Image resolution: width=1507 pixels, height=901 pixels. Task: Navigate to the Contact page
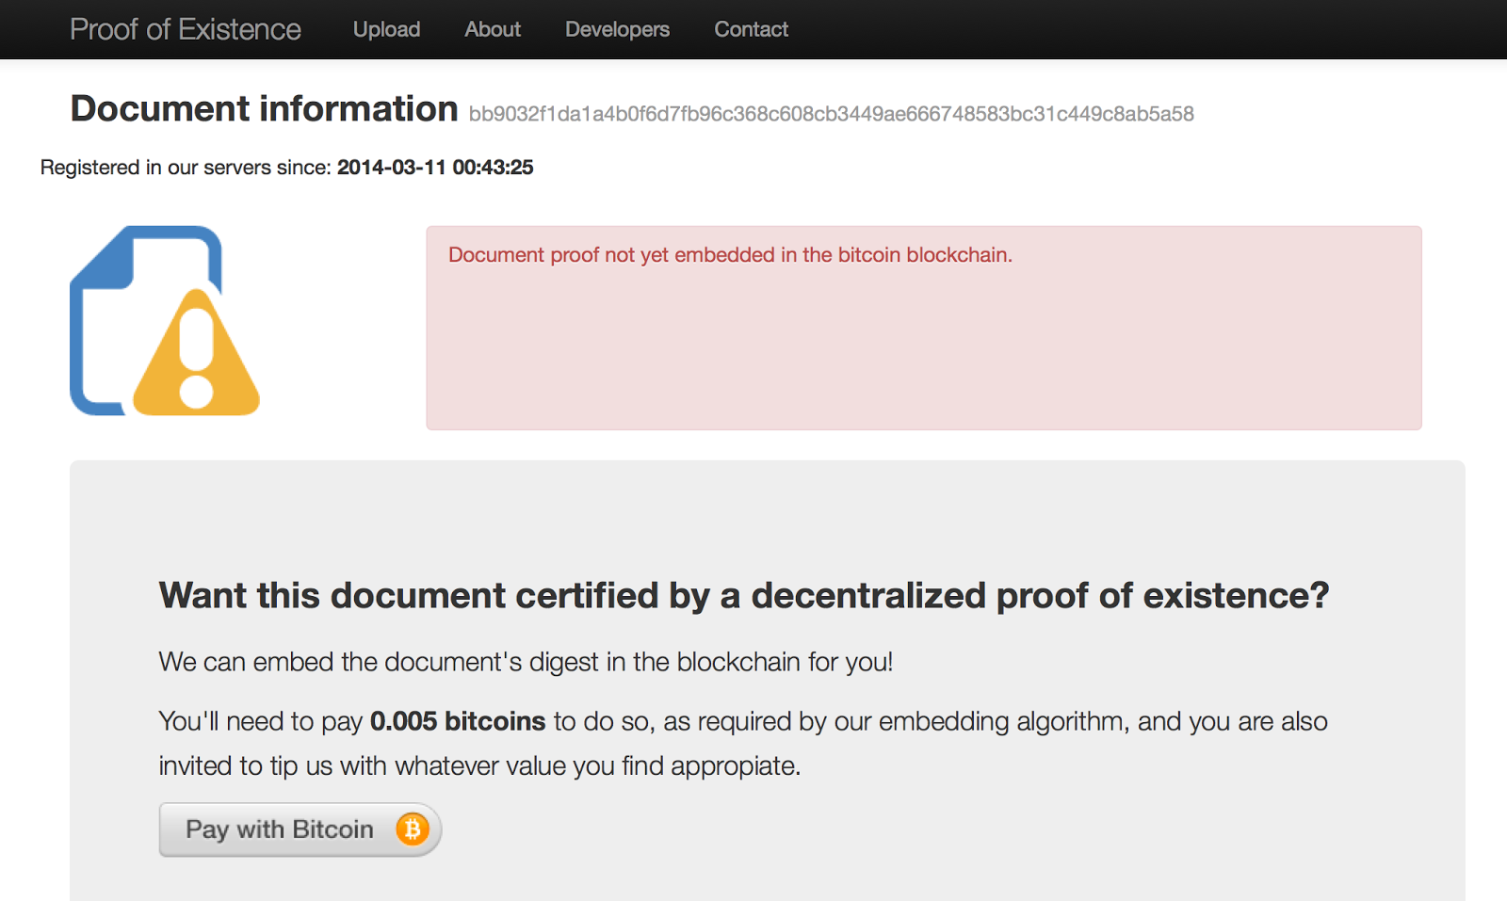(751, 29)
